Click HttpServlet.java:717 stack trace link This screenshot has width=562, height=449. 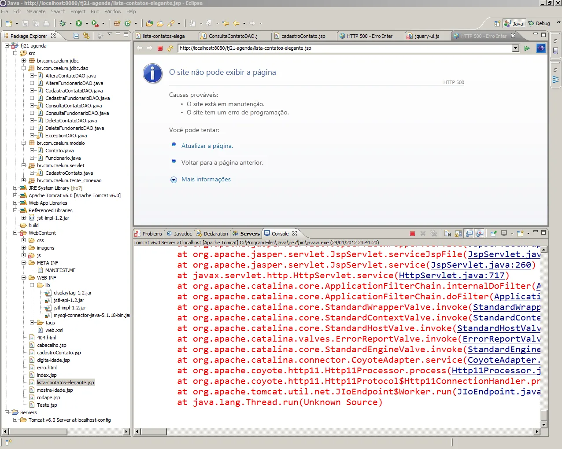pos(451,276)
